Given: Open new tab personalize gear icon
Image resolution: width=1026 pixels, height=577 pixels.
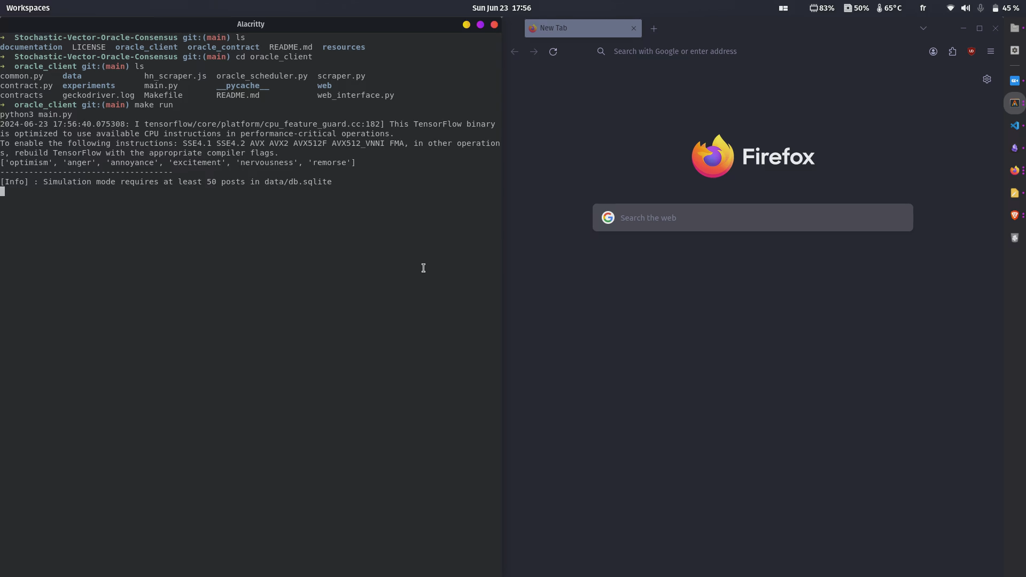Looking at the screenshot, I should pyautogui.click(x=987, y=79).
